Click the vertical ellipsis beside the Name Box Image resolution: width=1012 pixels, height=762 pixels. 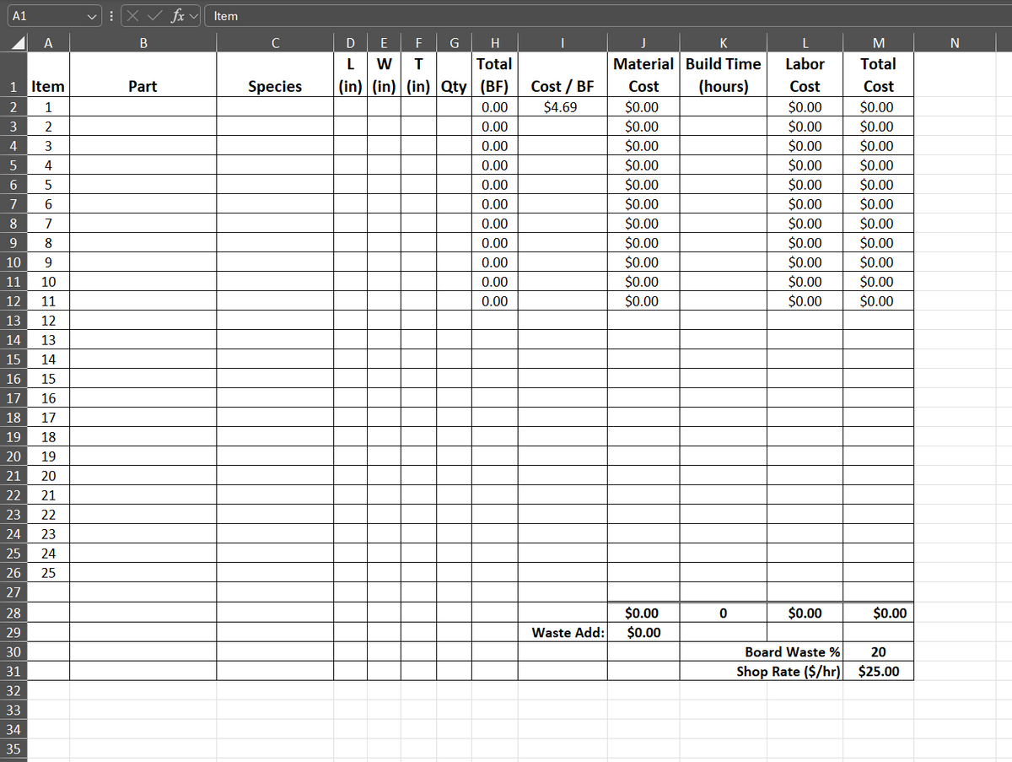pyautogui.click(x=110, y=15)
